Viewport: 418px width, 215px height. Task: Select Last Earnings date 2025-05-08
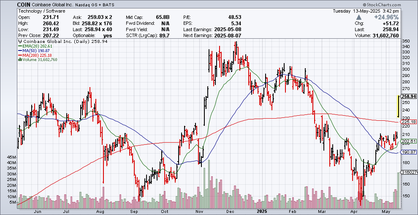227,29
